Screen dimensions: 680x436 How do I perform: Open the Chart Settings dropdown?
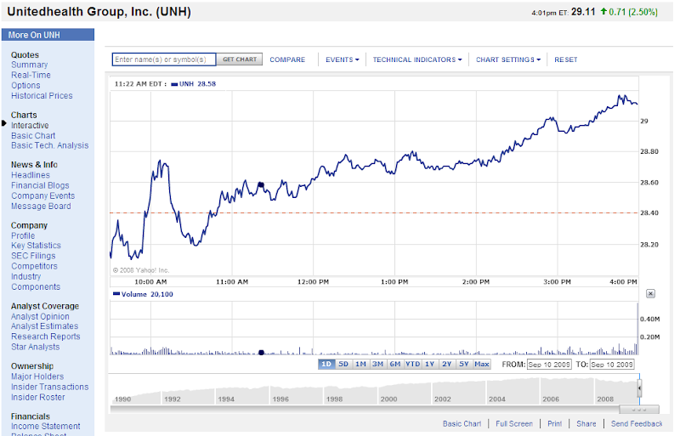[x=507, y=59]
